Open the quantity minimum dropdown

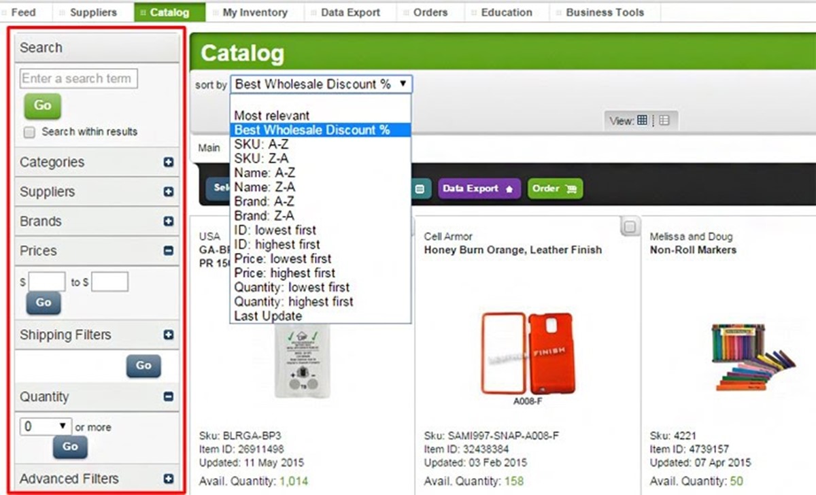pyautogui.click(x=46, y=426)
